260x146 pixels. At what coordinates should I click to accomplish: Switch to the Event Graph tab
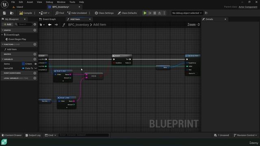coord(48,19)
